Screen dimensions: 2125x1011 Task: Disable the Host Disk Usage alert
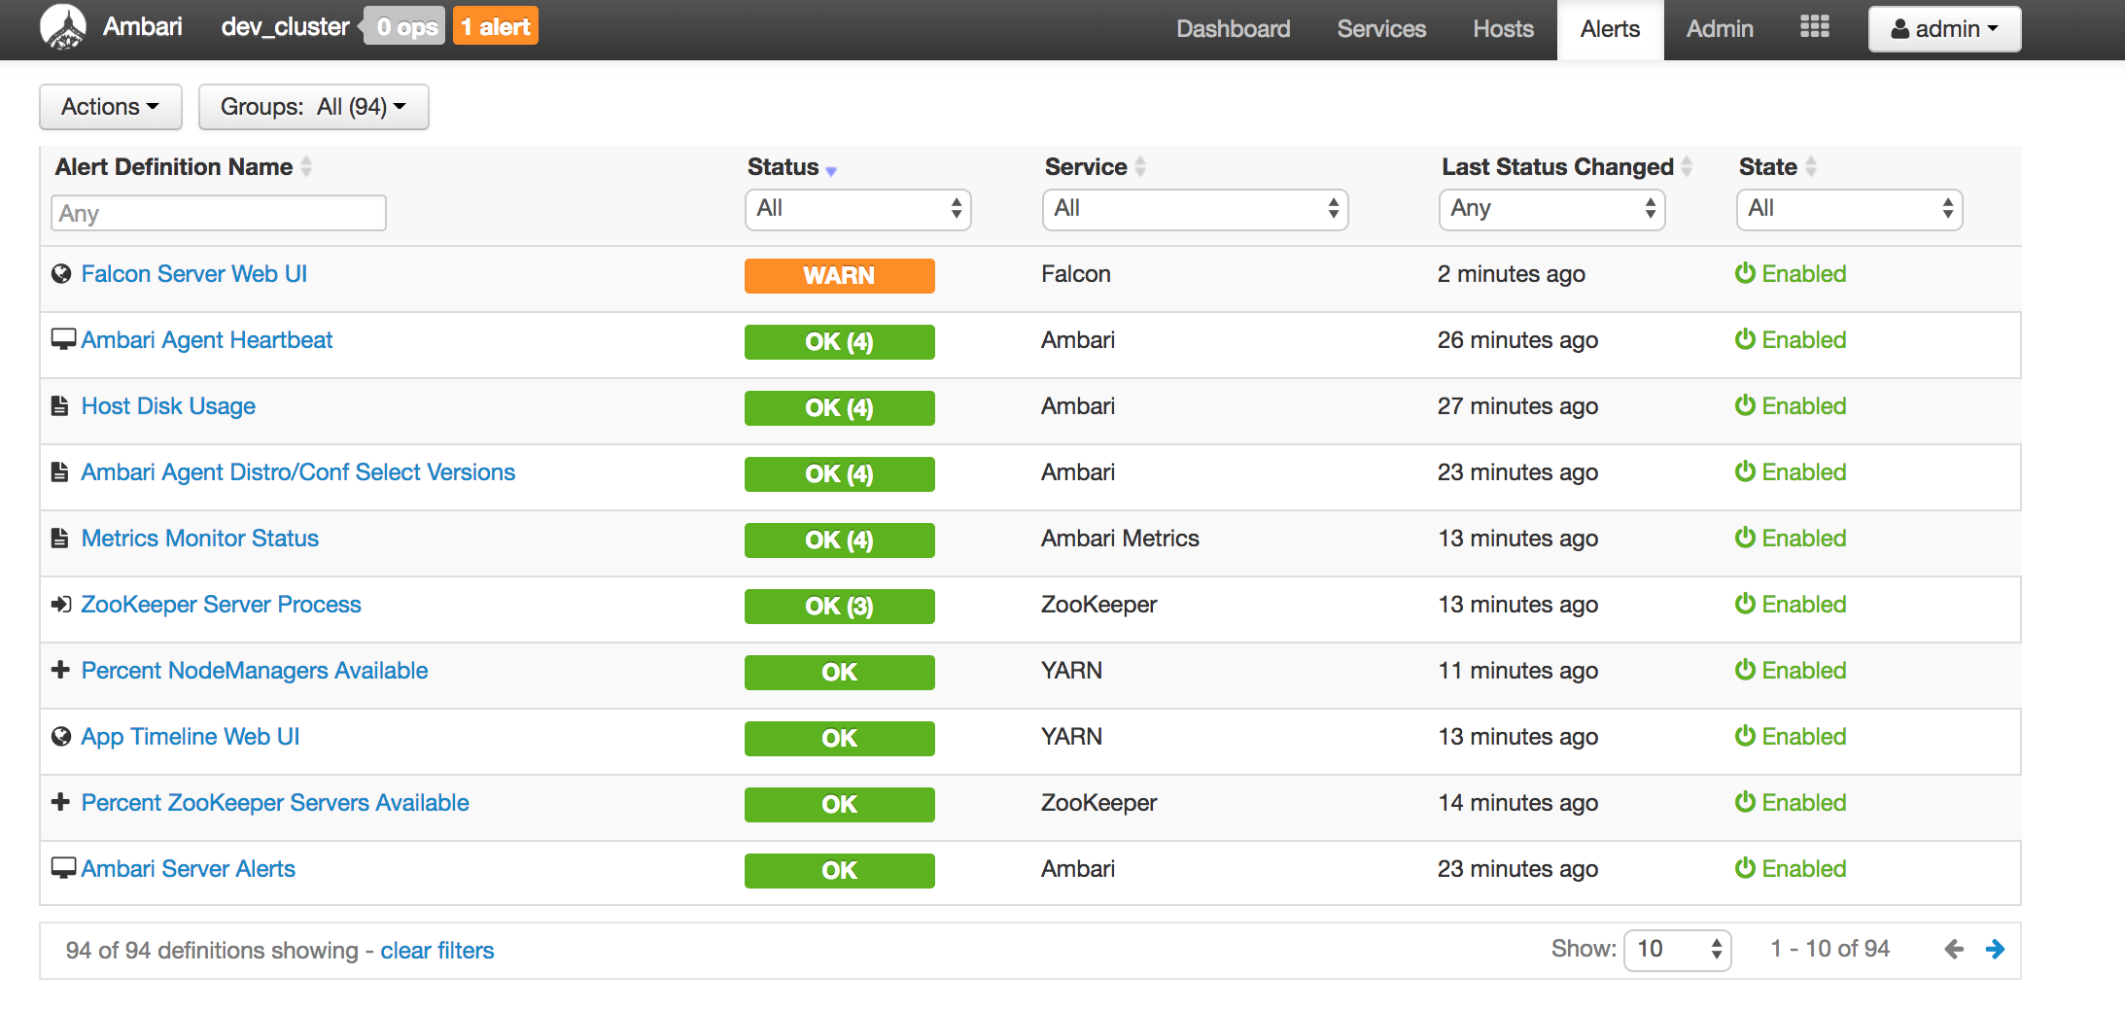point(1790,406)
